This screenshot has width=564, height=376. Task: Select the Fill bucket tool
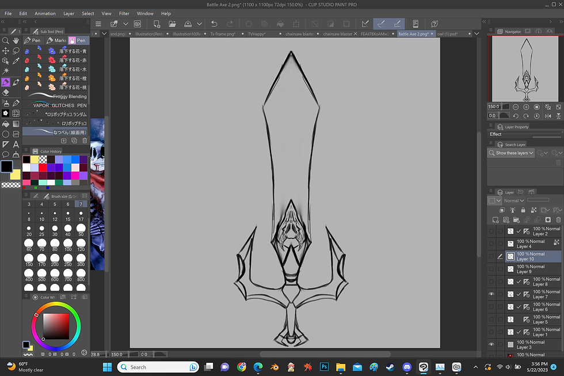5,124
